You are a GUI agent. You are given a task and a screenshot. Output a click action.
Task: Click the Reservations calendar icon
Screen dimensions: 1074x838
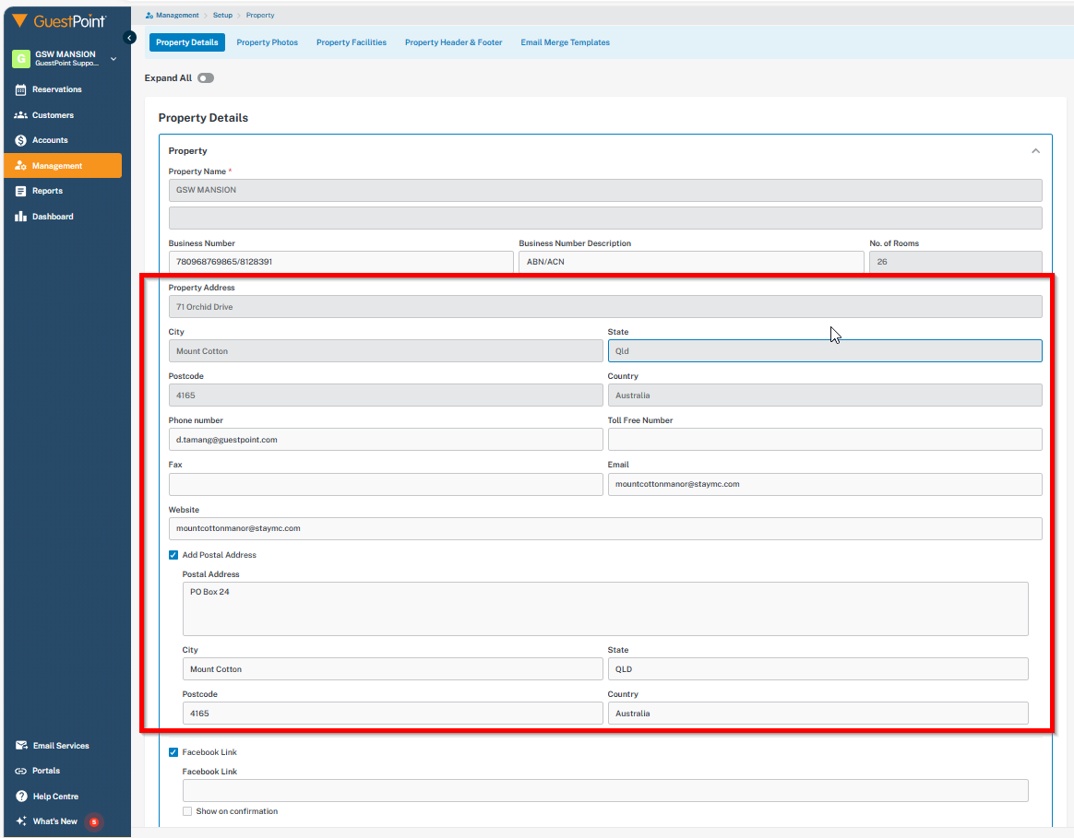pos(20,89)
